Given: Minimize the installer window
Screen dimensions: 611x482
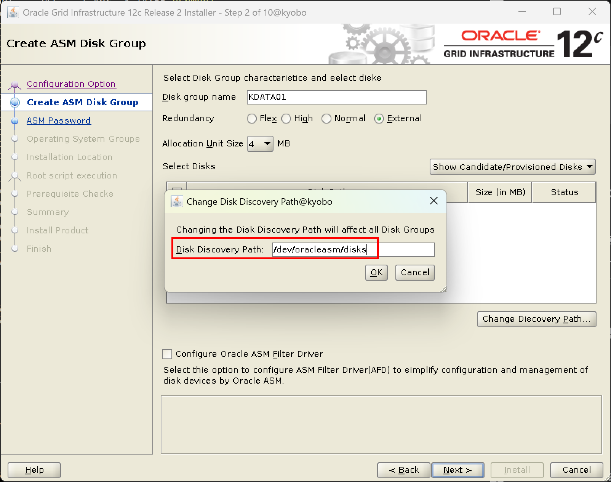Looking at the screenshot, I should click(x=522, y=12).
